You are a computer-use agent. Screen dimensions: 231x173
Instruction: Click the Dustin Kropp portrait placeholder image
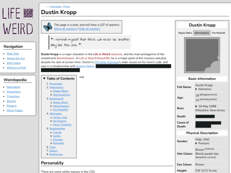pos(202,55)
